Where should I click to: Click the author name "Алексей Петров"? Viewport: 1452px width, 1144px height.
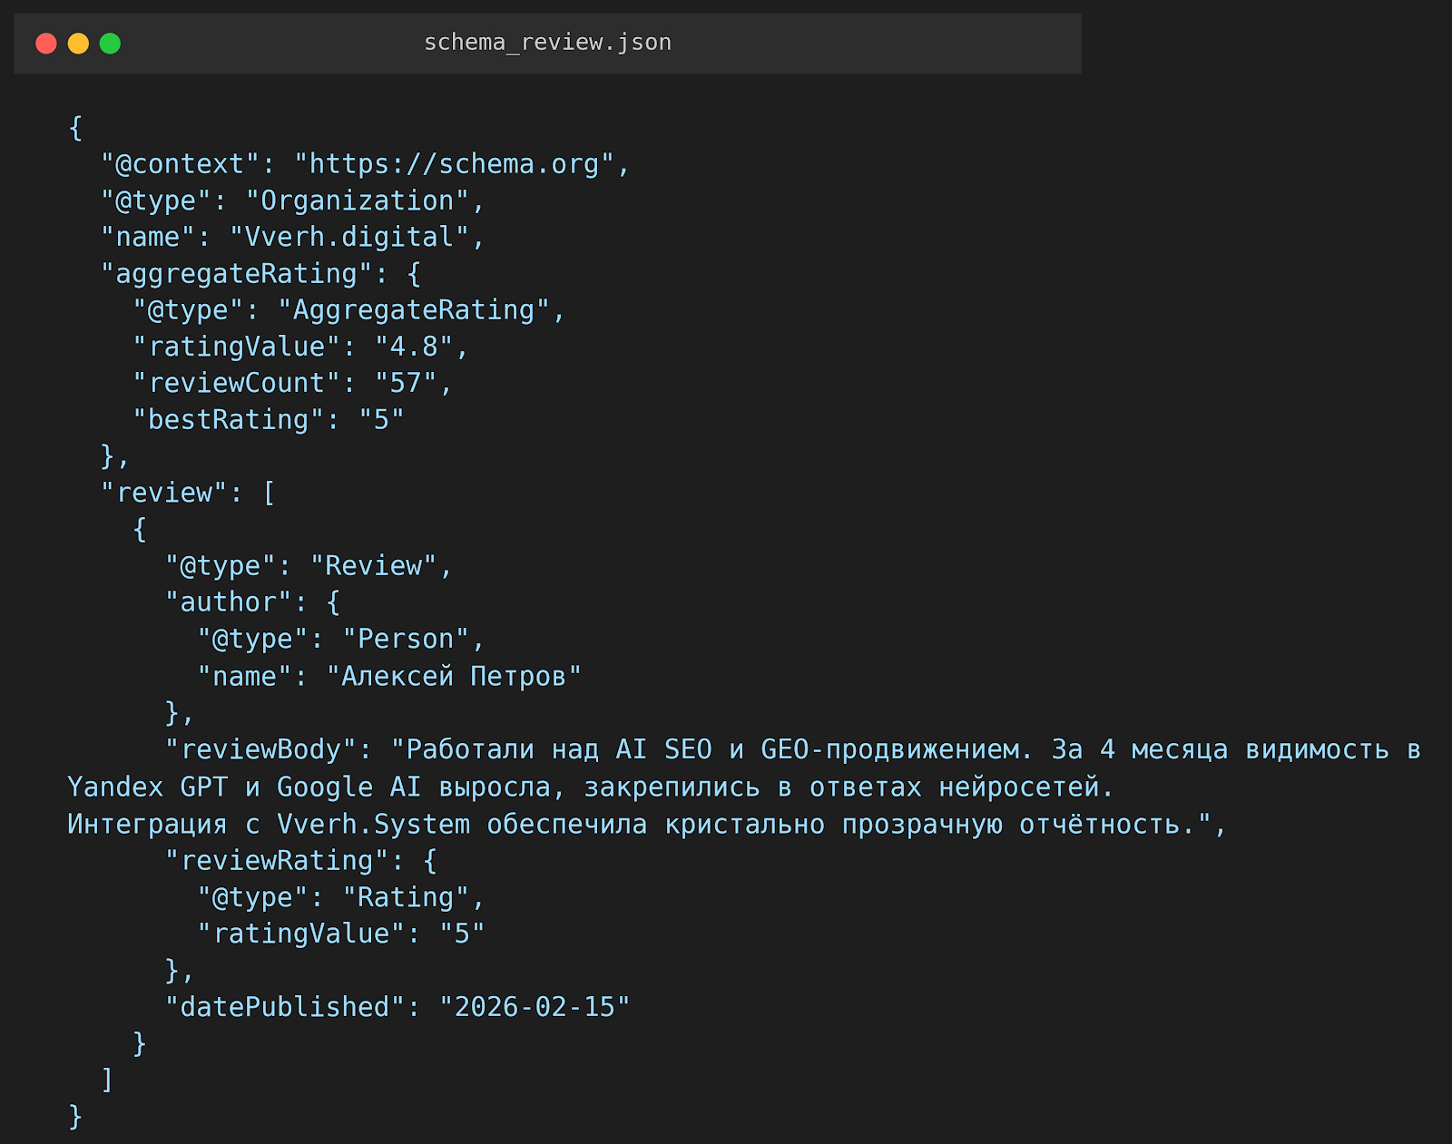454,676
